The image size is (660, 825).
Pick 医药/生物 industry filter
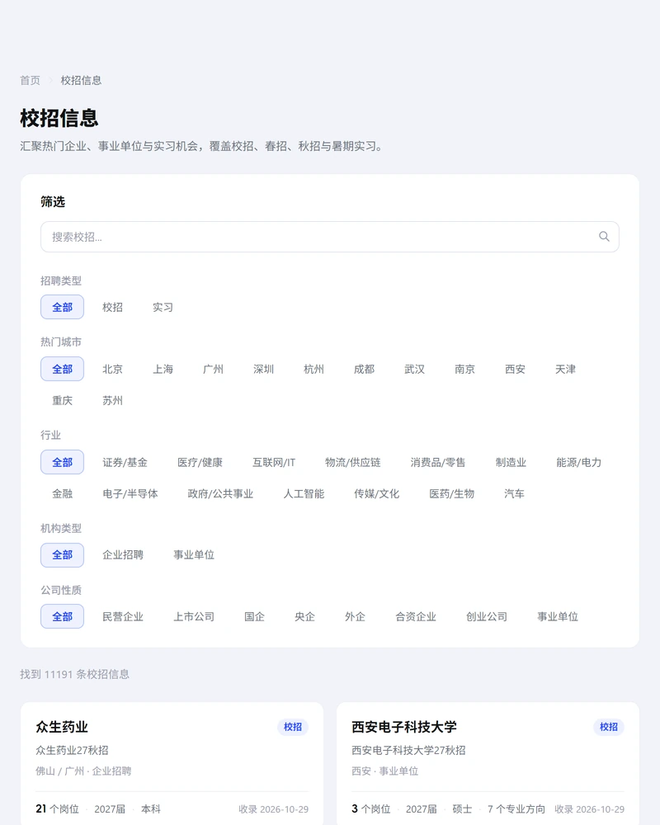(x=451, y=494)
